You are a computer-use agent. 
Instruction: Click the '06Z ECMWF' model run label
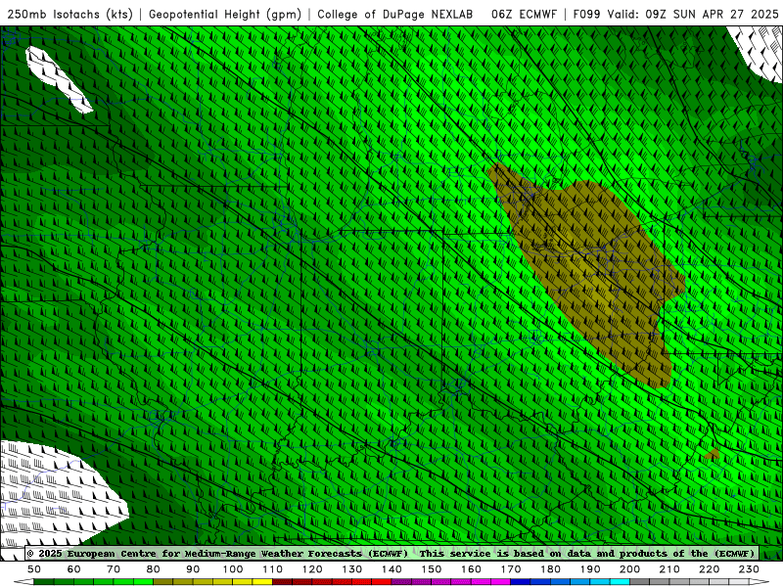(x=524, y=14)
